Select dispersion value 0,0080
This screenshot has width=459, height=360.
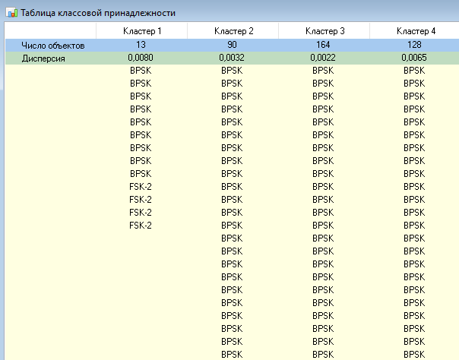(141, 58)
